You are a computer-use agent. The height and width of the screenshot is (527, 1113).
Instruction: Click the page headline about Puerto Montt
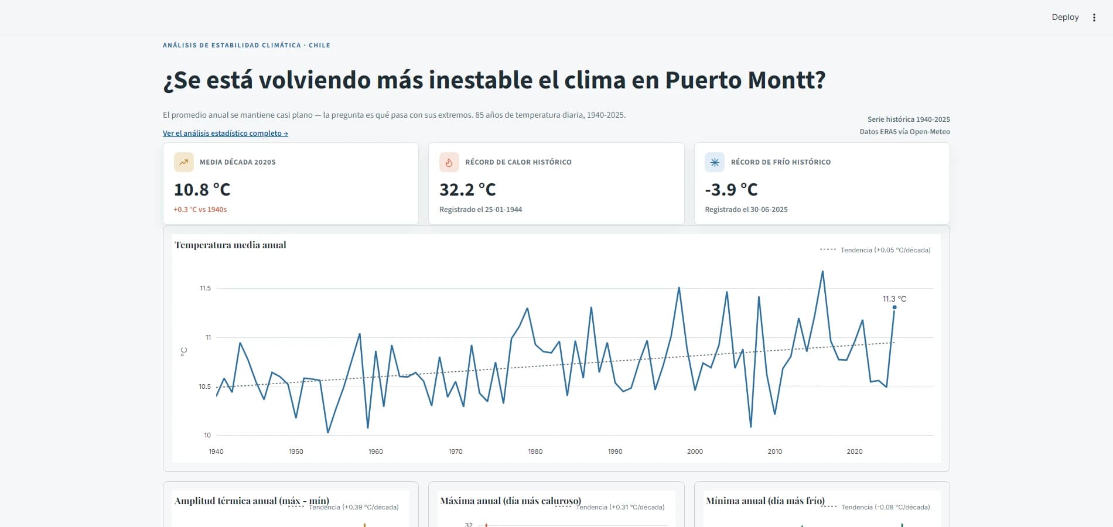(494, 80)
